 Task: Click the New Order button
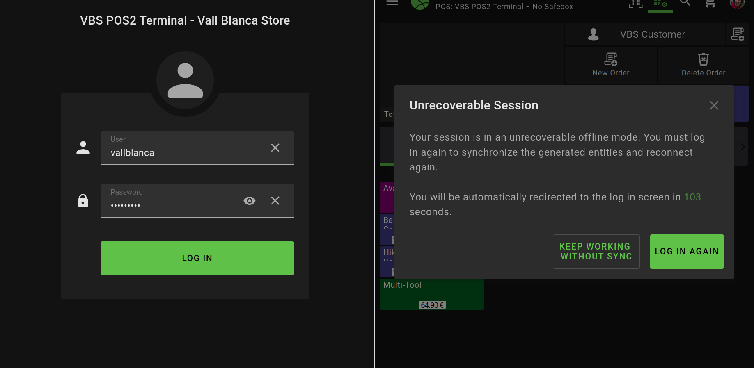coord(611,65)
